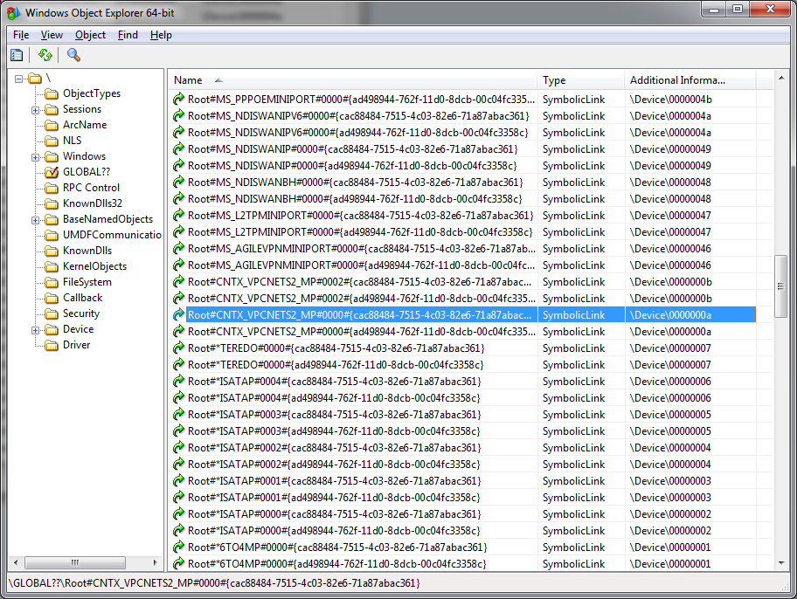Image resolution: width=797 pixels, height=599 pixels.
Task: Click the symbolic link icon of Root#MS_PPPOEMINIPORT#0000
Action: (179, 100)
